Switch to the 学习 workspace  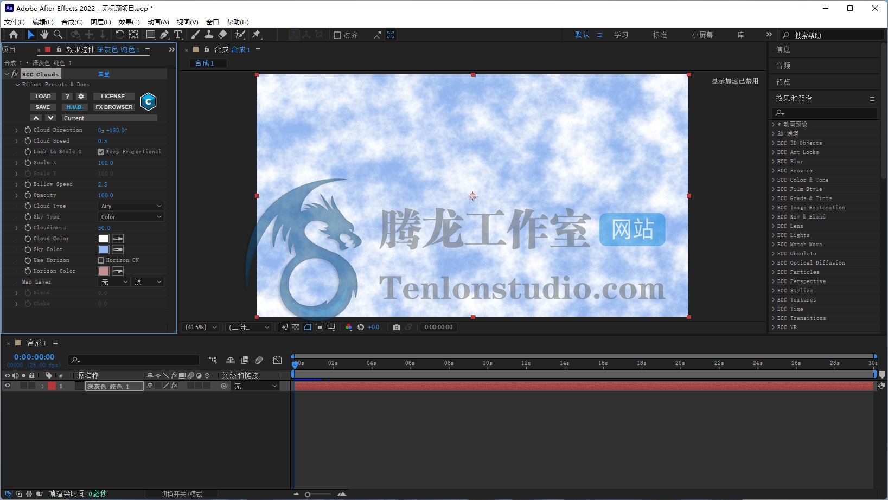click(x=621, y=35)
